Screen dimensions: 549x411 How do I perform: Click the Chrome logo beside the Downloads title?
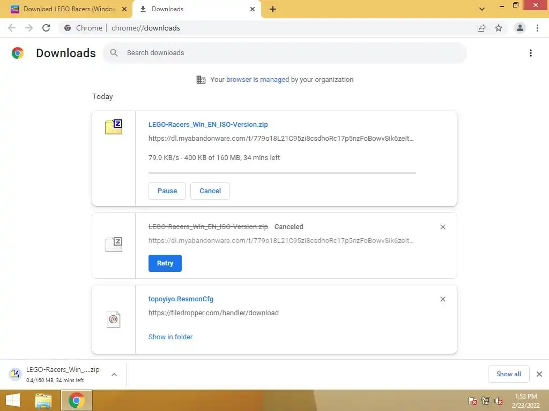18,53
